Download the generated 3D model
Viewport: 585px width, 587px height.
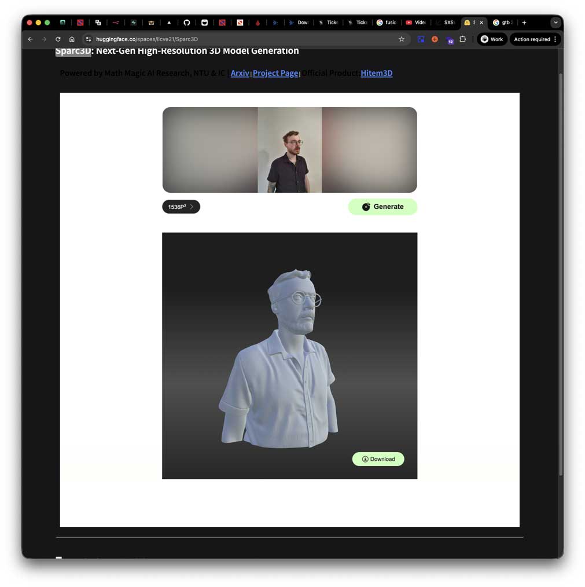coord(378,459)
